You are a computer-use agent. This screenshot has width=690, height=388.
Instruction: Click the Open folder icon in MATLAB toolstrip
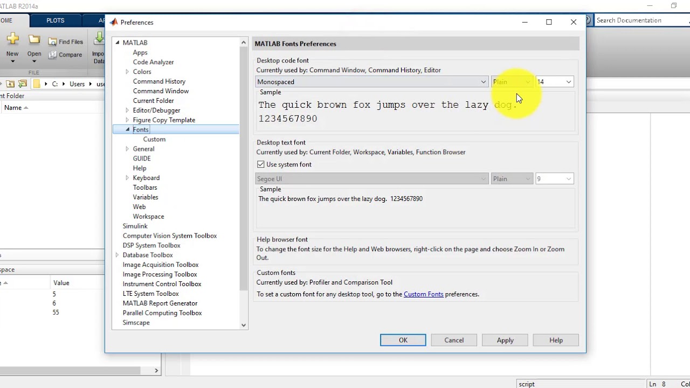[x=34, y=39]
